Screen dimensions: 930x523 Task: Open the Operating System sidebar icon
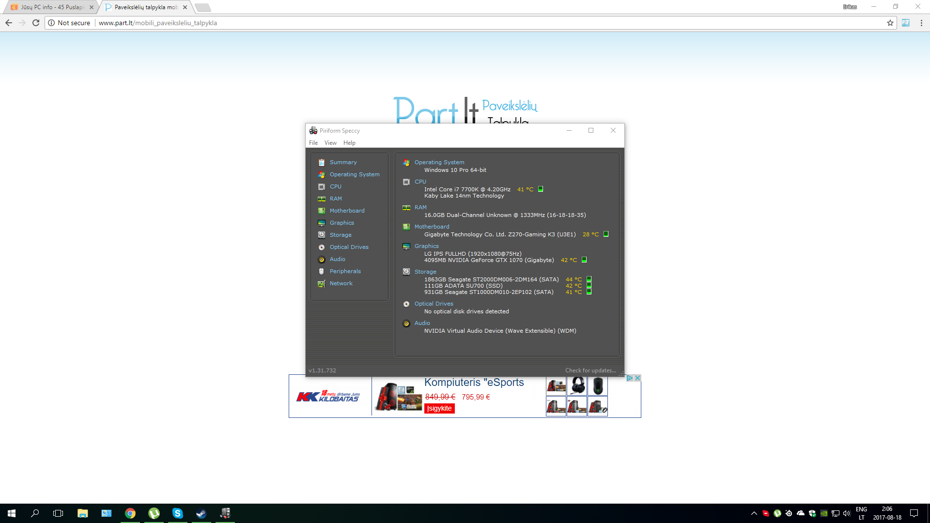[x=321, y=174]
